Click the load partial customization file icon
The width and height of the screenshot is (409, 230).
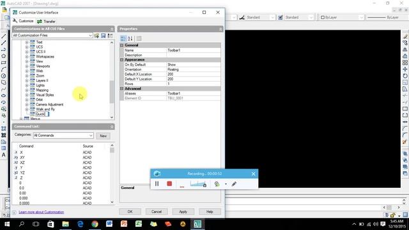[x=96, y=36]
